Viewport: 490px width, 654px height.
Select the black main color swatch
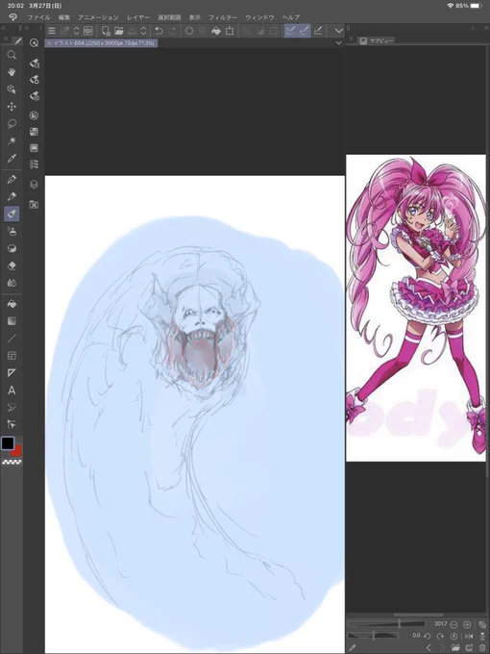tap(8, 443)
